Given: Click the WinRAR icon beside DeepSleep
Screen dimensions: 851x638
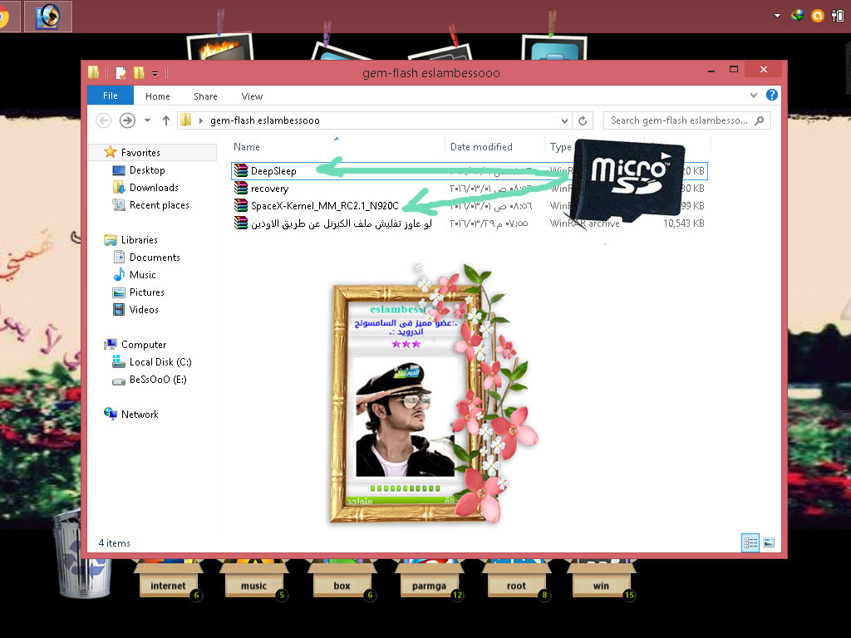Looking at the screenshot, I should point(241,171).
